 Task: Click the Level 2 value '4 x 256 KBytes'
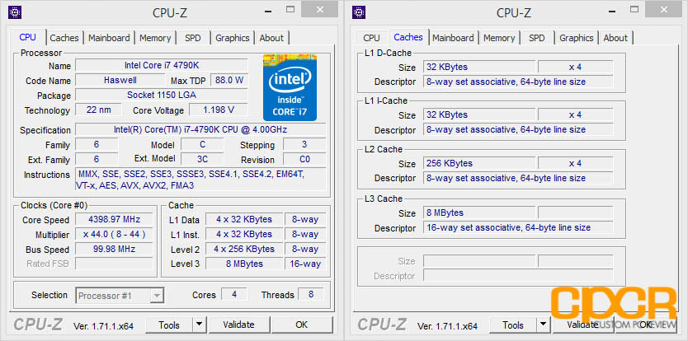coord(244,249)
